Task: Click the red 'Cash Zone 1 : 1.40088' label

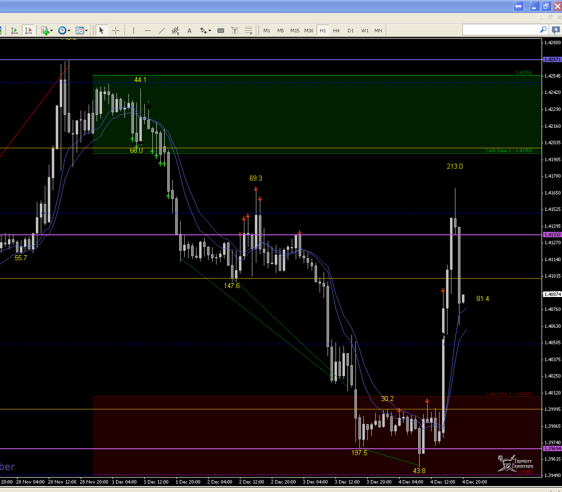Action: (508, 394)
